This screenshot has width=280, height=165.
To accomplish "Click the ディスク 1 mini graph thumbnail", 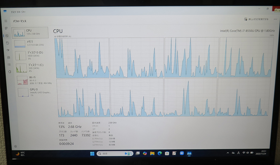I will pos(22,68).
